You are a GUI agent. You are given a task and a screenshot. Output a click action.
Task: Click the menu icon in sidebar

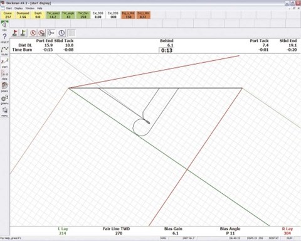pos(4,112)
